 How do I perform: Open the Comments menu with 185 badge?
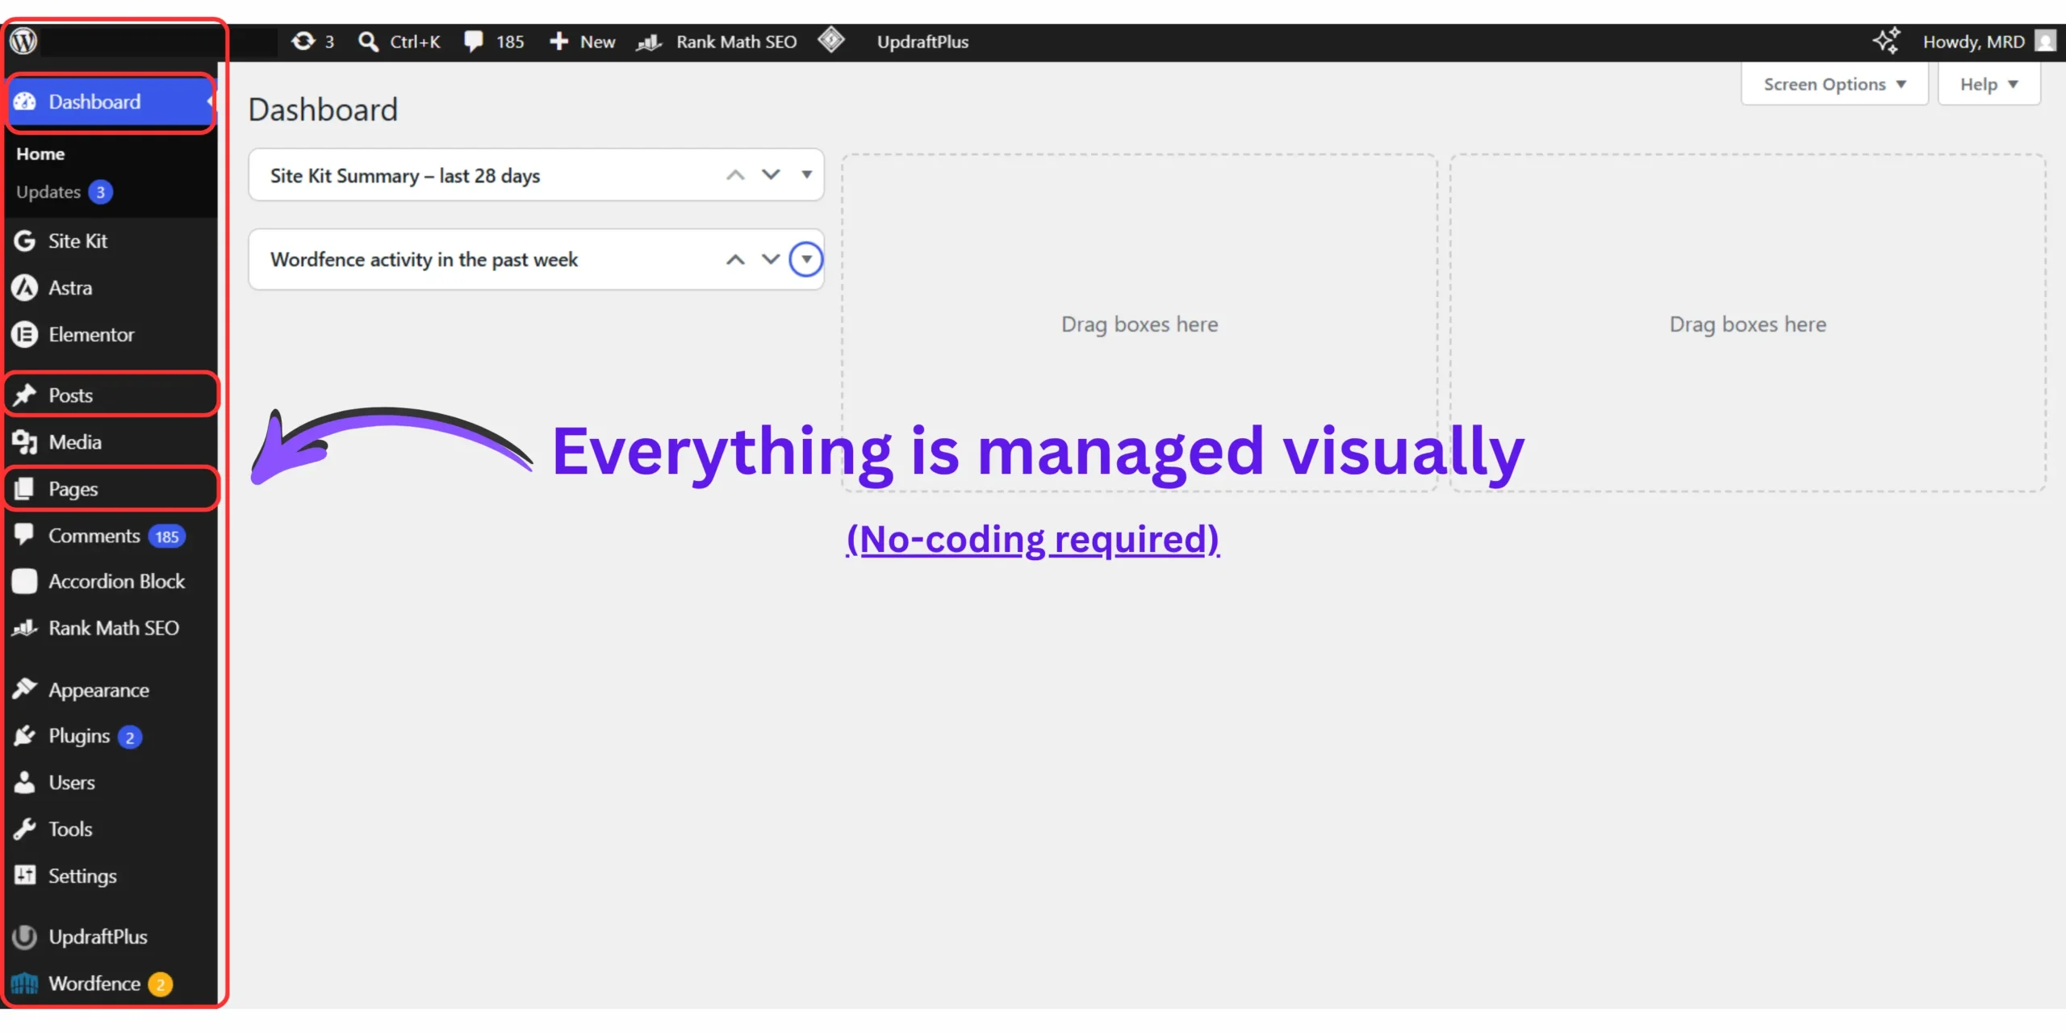click(x=111, y=535)
